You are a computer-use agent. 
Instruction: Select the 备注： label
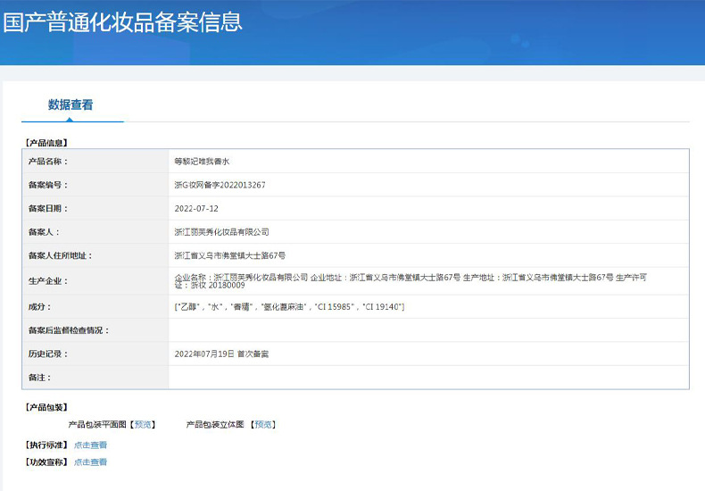tap(40, 378)
